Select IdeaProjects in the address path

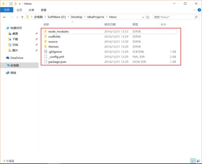click(96, 17)
